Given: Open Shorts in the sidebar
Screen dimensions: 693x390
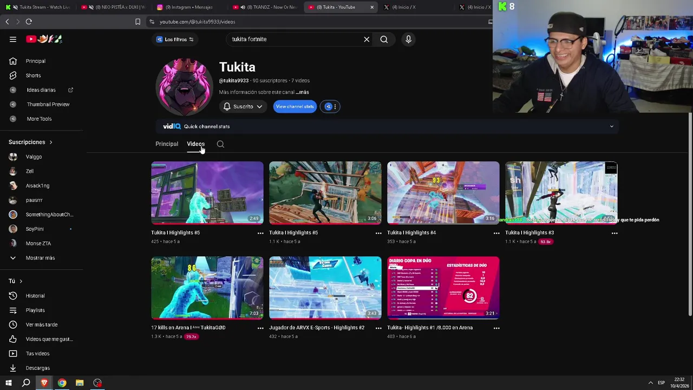Looking at the screenshot, I should point(33,75).
